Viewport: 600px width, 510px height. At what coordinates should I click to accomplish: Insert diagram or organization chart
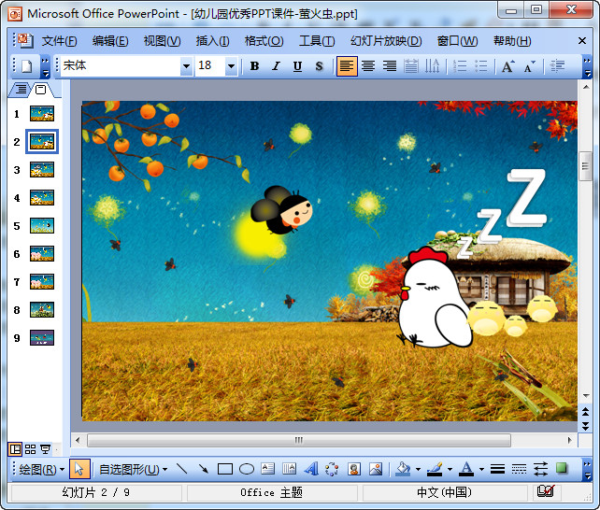(x=332, y=469)
